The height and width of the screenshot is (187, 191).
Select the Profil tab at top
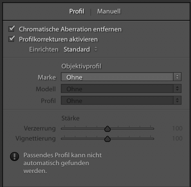point(77,11)
